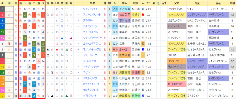Change the ◎ mark for アンドヴァラナウト

[9, 15]
